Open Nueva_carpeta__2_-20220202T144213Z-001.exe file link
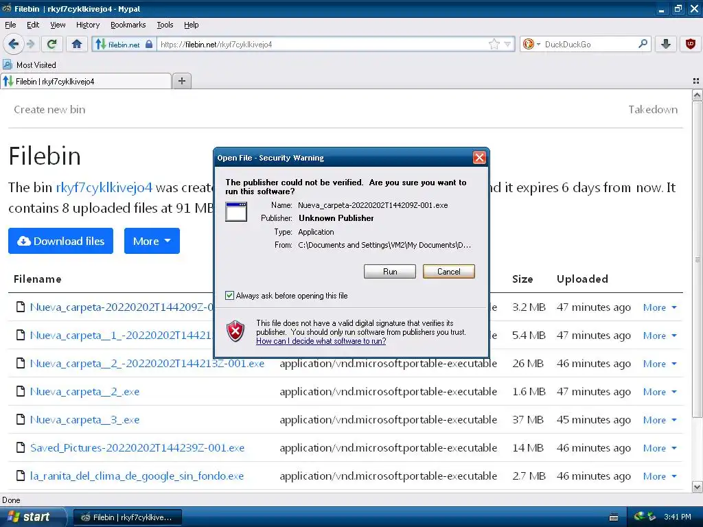The height and width of the screenshot is (527, 703). 147,364
